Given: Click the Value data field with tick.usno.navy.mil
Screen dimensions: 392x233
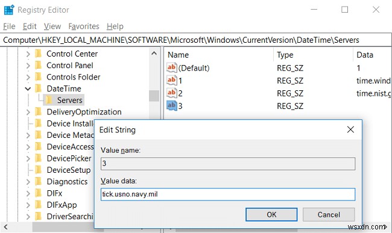Looking at the screenshot, I should coord(228,194).
